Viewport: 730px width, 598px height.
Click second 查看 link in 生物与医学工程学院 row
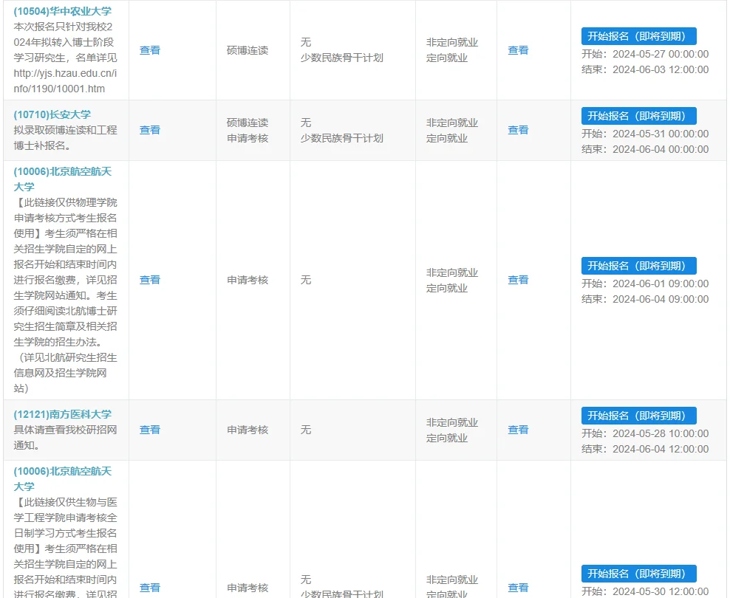[x=518, y=588]
